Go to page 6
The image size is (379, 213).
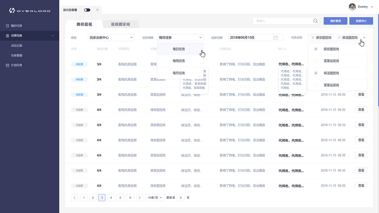point(130,198)
